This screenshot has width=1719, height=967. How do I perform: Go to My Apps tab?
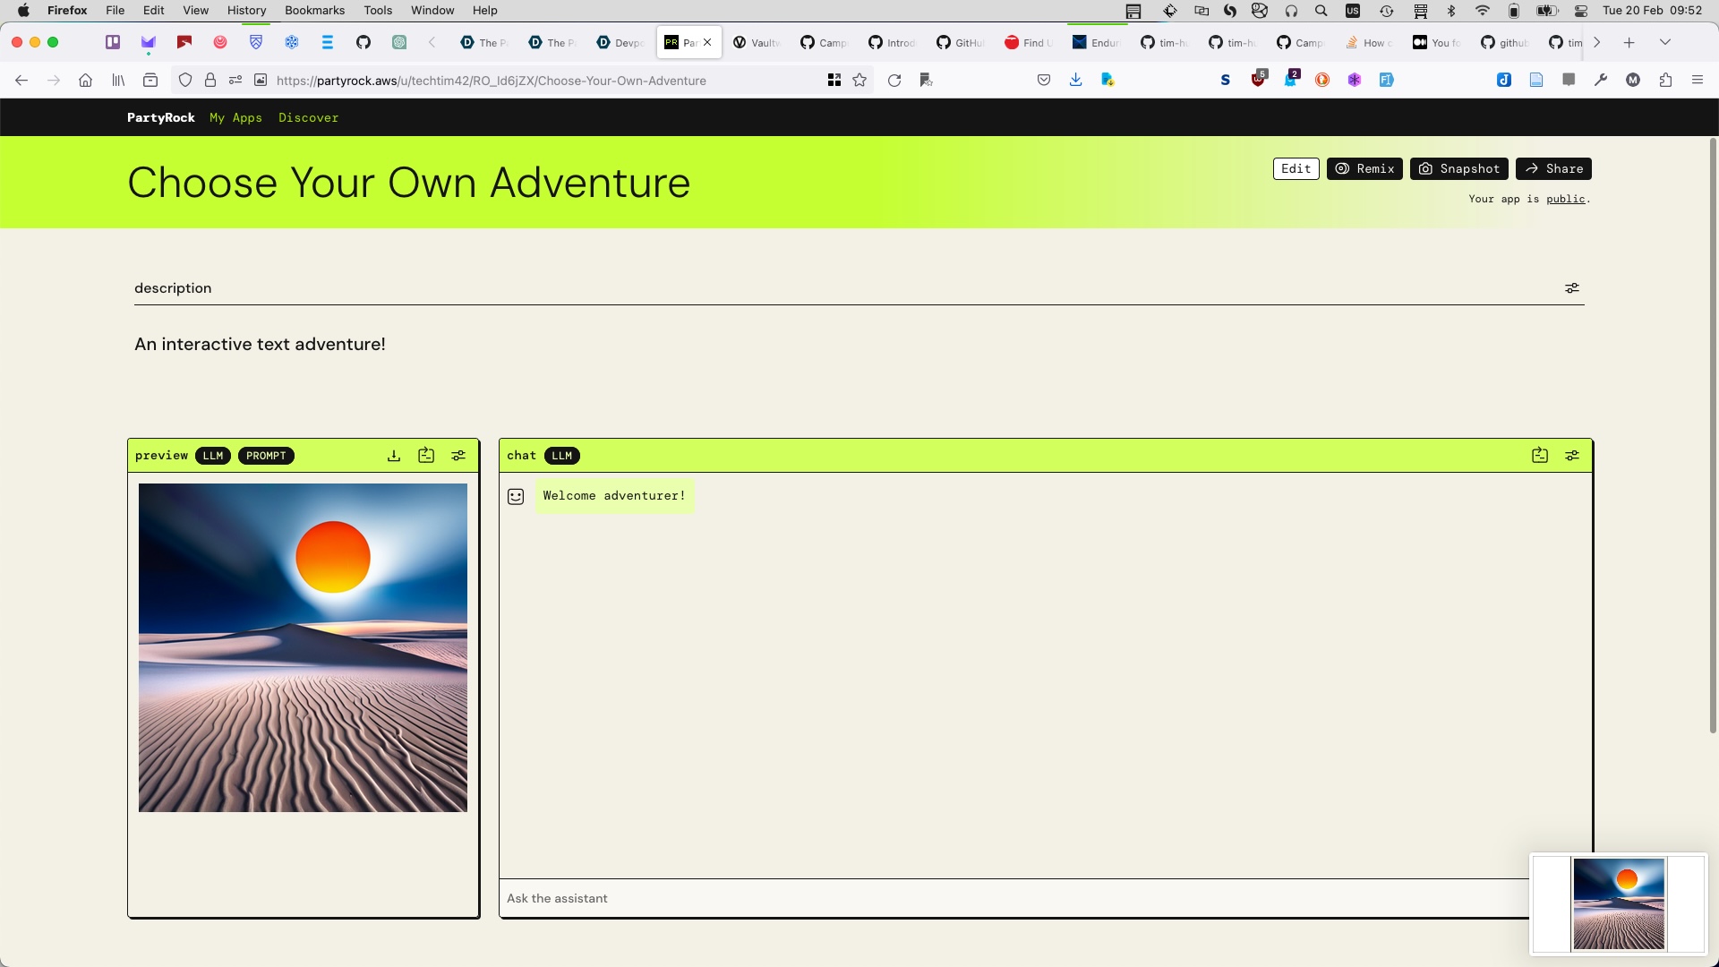(235, 117)
